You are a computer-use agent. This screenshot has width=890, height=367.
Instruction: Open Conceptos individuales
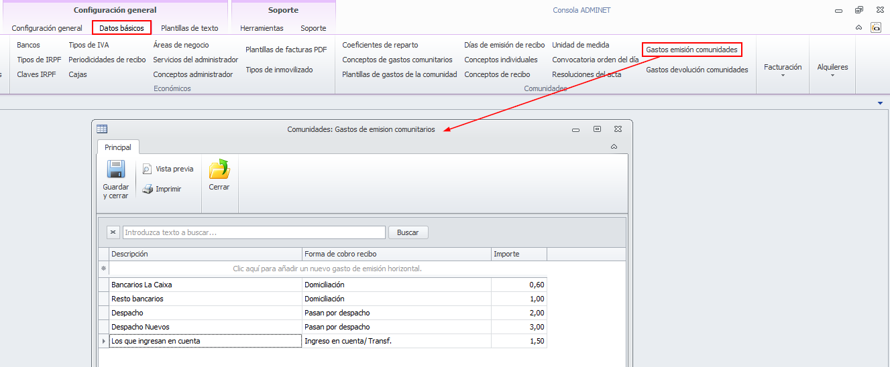[x=501, y=60]
